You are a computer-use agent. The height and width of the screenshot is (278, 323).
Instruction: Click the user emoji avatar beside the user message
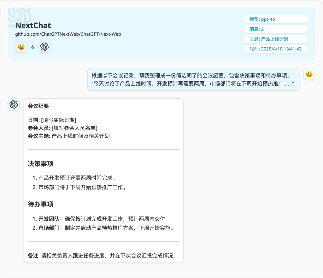click(309, 74)
